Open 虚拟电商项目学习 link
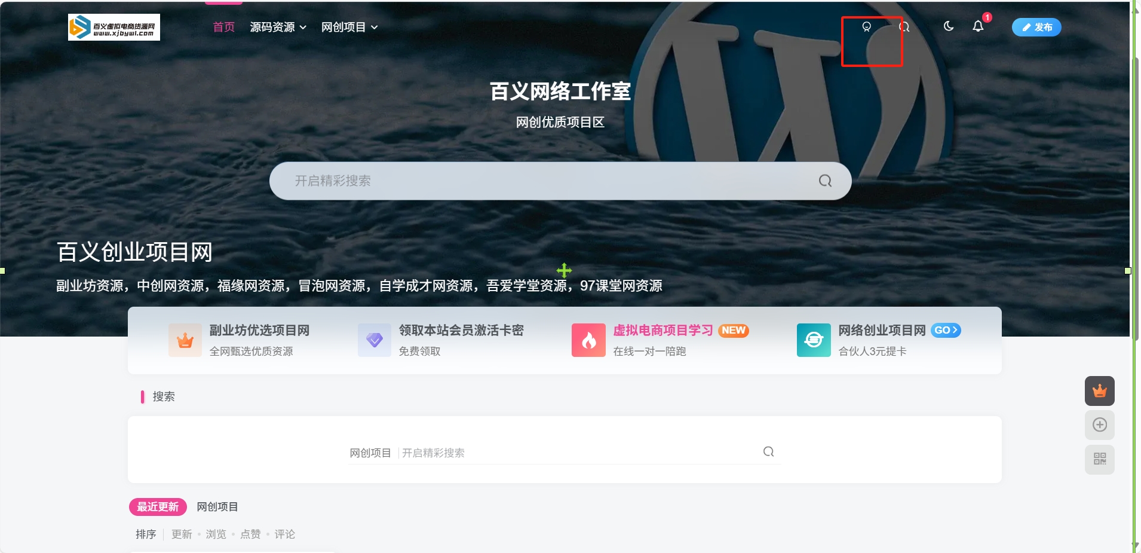Screen dimensions: 1141x553 663,330
